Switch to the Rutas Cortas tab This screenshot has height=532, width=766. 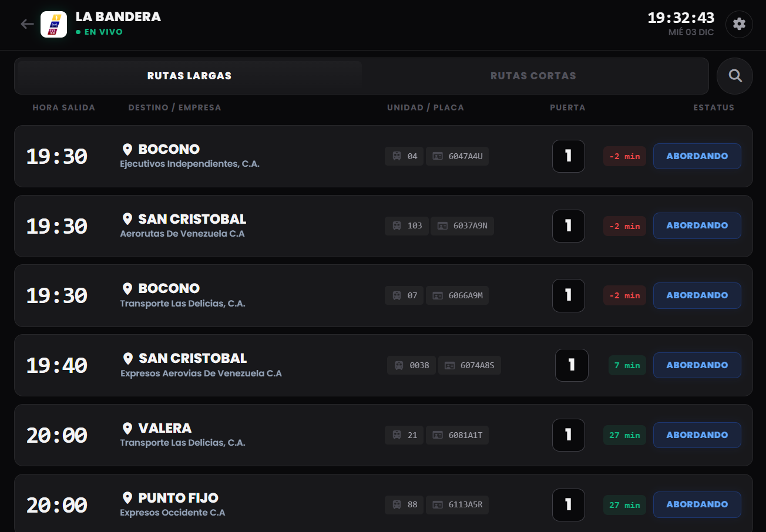(x=533, y=76)
